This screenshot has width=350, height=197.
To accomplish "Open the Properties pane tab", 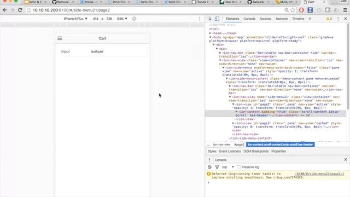I will tap(278, 152).
